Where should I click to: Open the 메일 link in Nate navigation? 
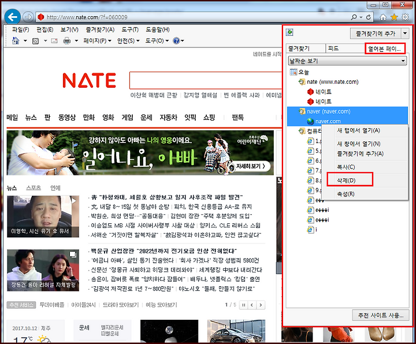(x=12, y=117)
